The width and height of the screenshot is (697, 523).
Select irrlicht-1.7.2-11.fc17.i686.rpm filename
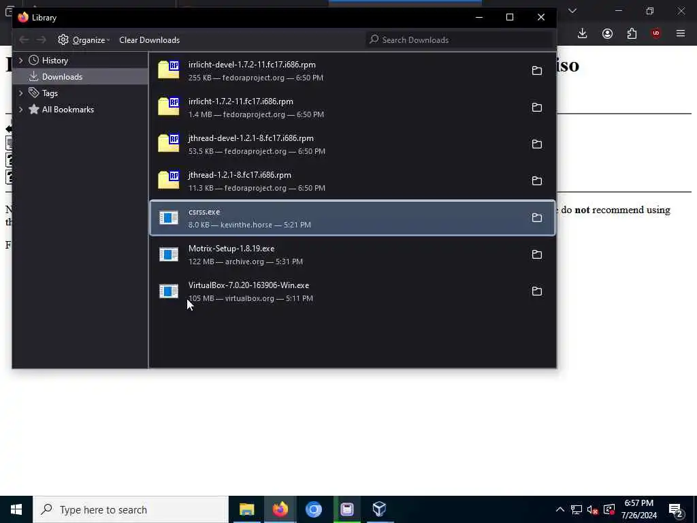pos(240,101)
